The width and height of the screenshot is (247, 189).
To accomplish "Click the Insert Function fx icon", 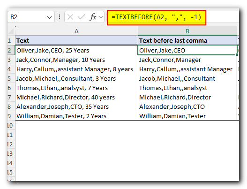I will [93, 17].
